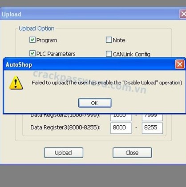Confirm the AutoShop error with OK

click(95, 103)
